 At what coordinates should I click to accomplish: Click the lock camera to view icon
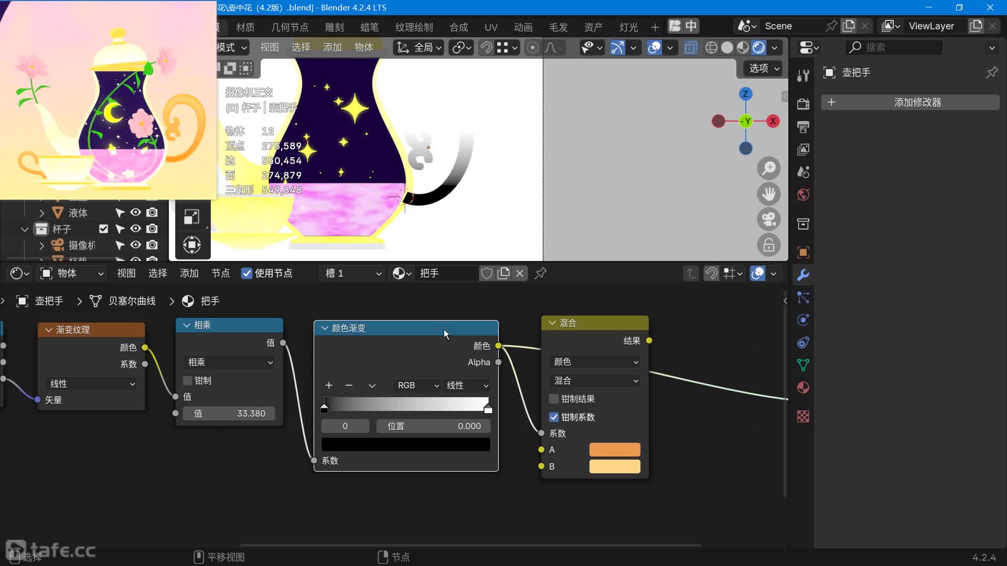[769, 245]
